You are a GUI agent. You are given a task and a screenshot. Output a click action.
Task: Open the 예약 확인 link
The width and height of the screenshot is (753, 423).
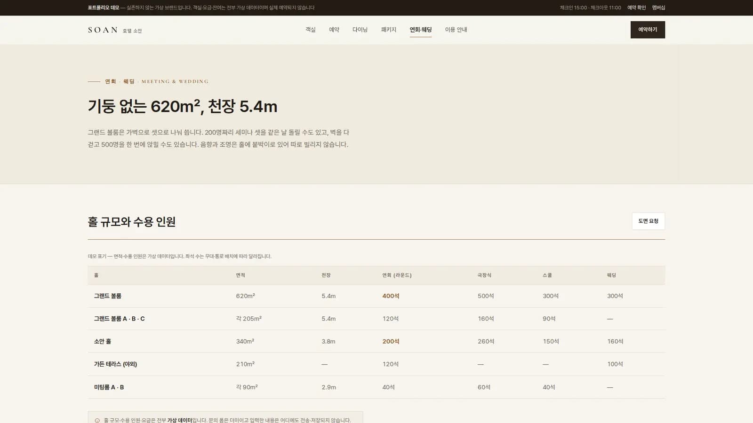[x=636, y=8]
